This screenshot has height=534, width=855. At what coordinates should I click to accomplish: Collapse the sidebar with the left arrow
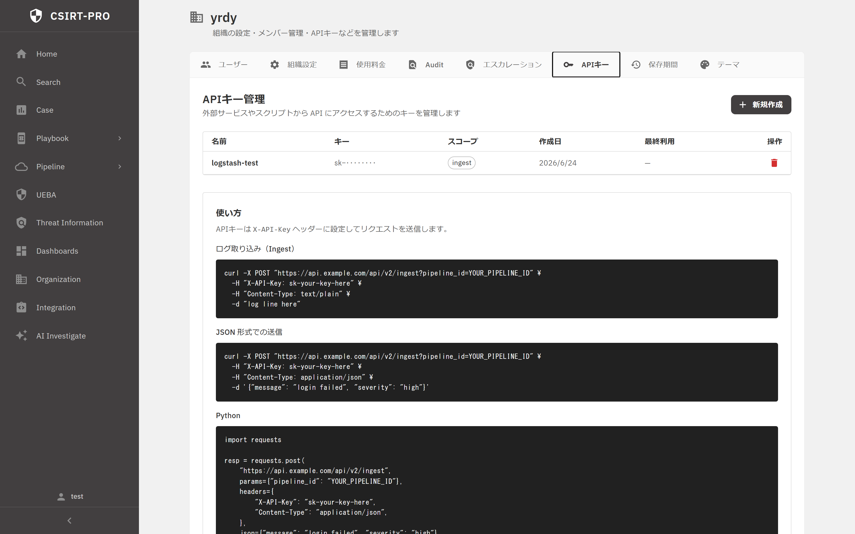click(x=69, y=521)
